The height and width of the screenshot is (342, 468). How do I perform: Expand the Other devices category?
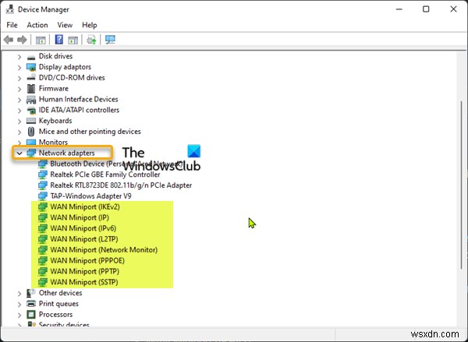pyautogui.click(x=19, y=293)
